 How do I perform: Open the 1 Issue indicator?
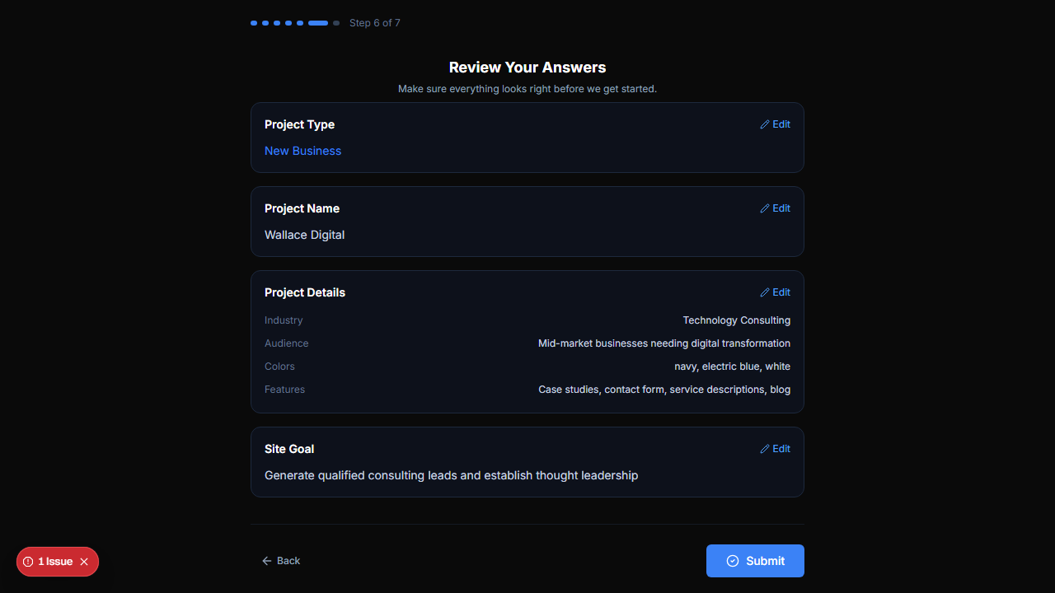(54, 562)
